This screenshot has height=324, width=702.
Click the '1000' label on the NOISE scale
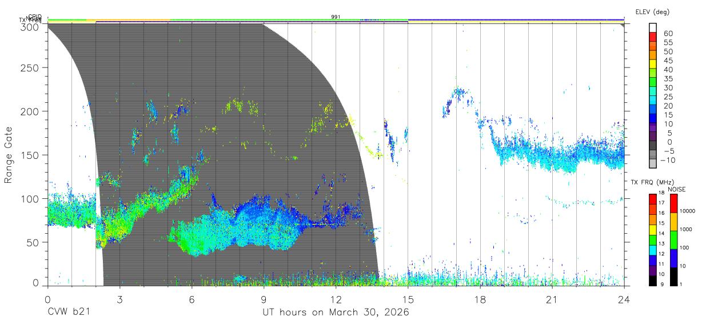(x=687, y=229)
